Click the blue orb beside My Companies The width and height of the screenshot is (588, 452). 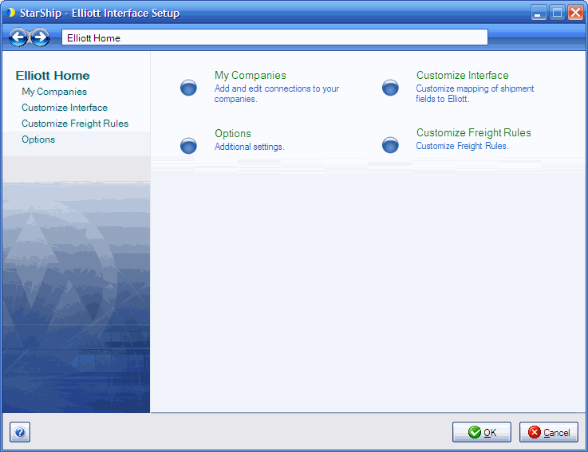(x=188, y=88)
